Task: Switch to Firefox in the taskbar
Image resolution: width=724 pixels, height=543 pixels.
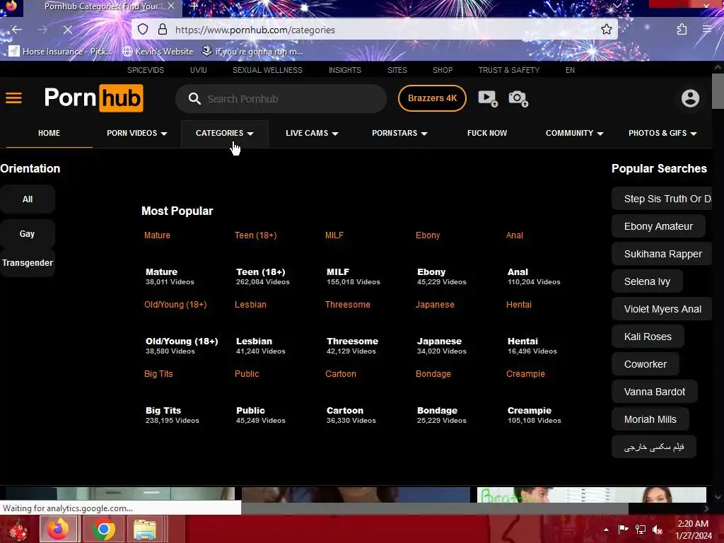Action: coord(59,529)
